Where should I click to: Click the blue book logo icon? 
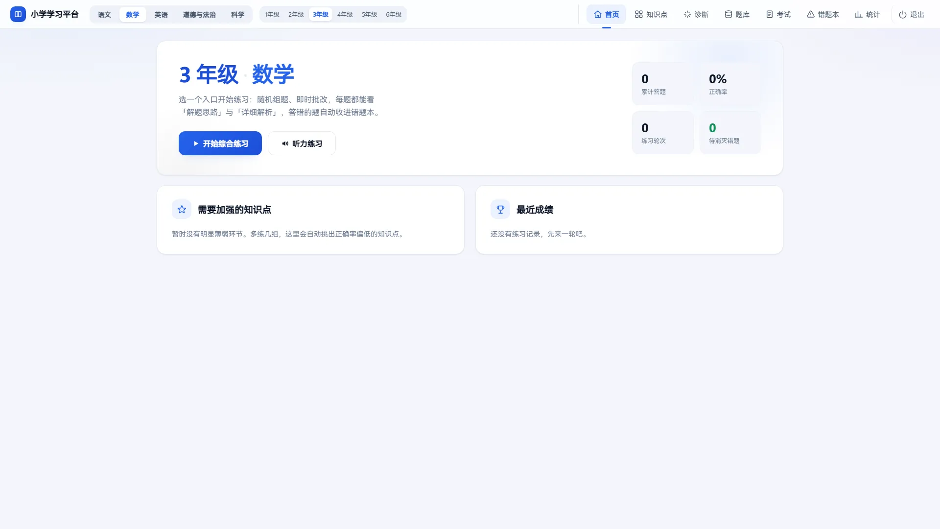pyautogui.click(x=18, y=14)
